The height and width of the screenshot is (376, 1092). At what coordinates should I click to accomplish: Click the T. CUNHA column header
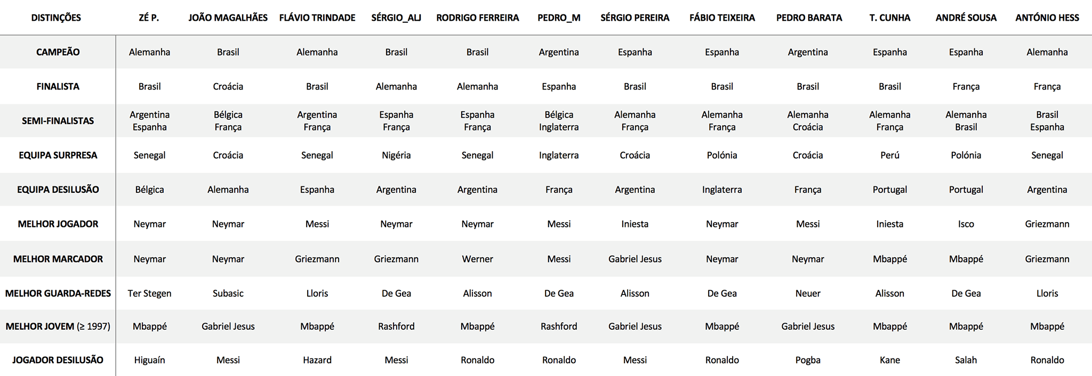889,18
